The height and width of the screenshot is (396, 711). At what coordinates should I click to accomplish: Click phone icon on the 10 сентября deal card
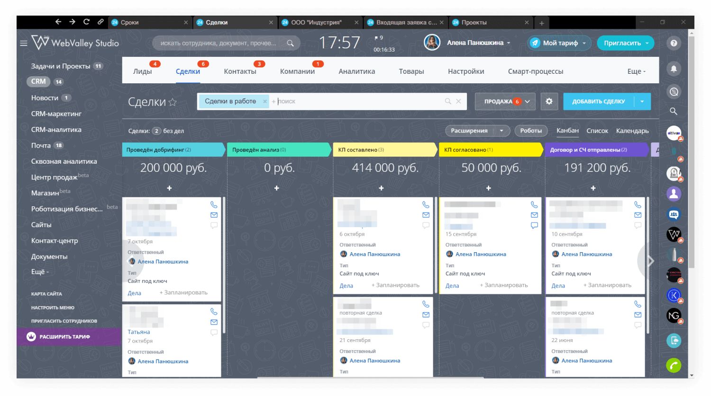point(638,205)
